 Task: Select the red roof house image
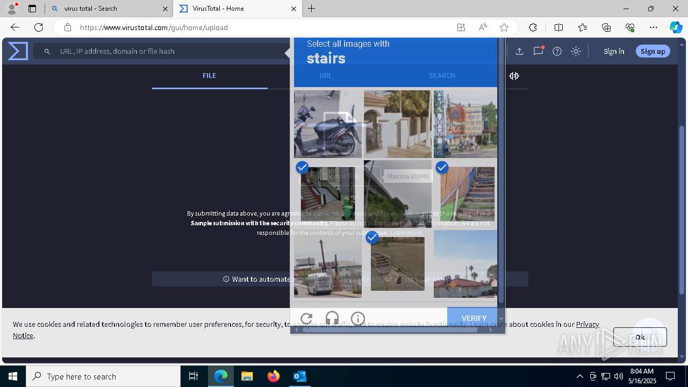465,264
